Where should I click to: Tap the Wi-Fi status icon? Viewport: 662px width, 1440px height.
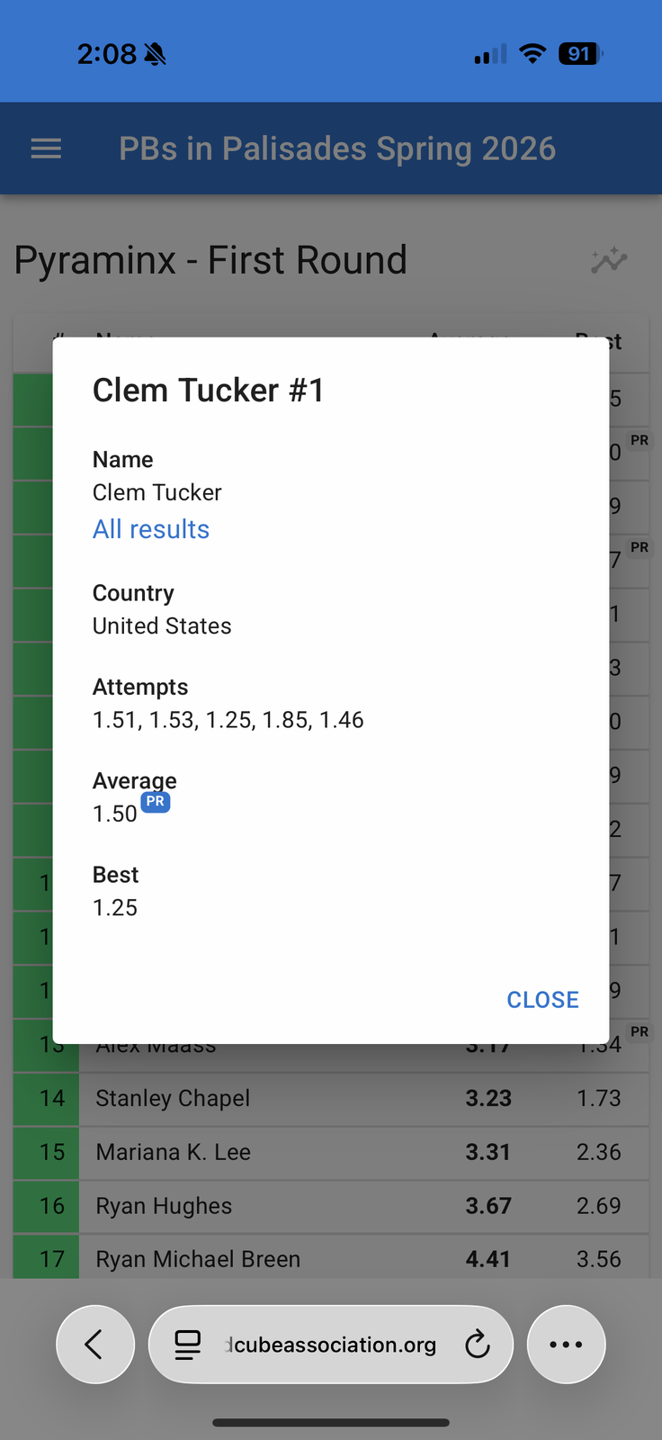pyautogui.click(x=532, y=54)
